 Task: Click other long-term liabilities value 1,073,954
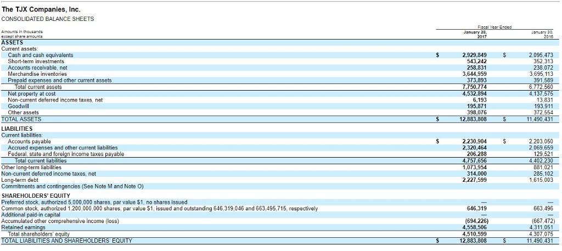click(475, 168)
